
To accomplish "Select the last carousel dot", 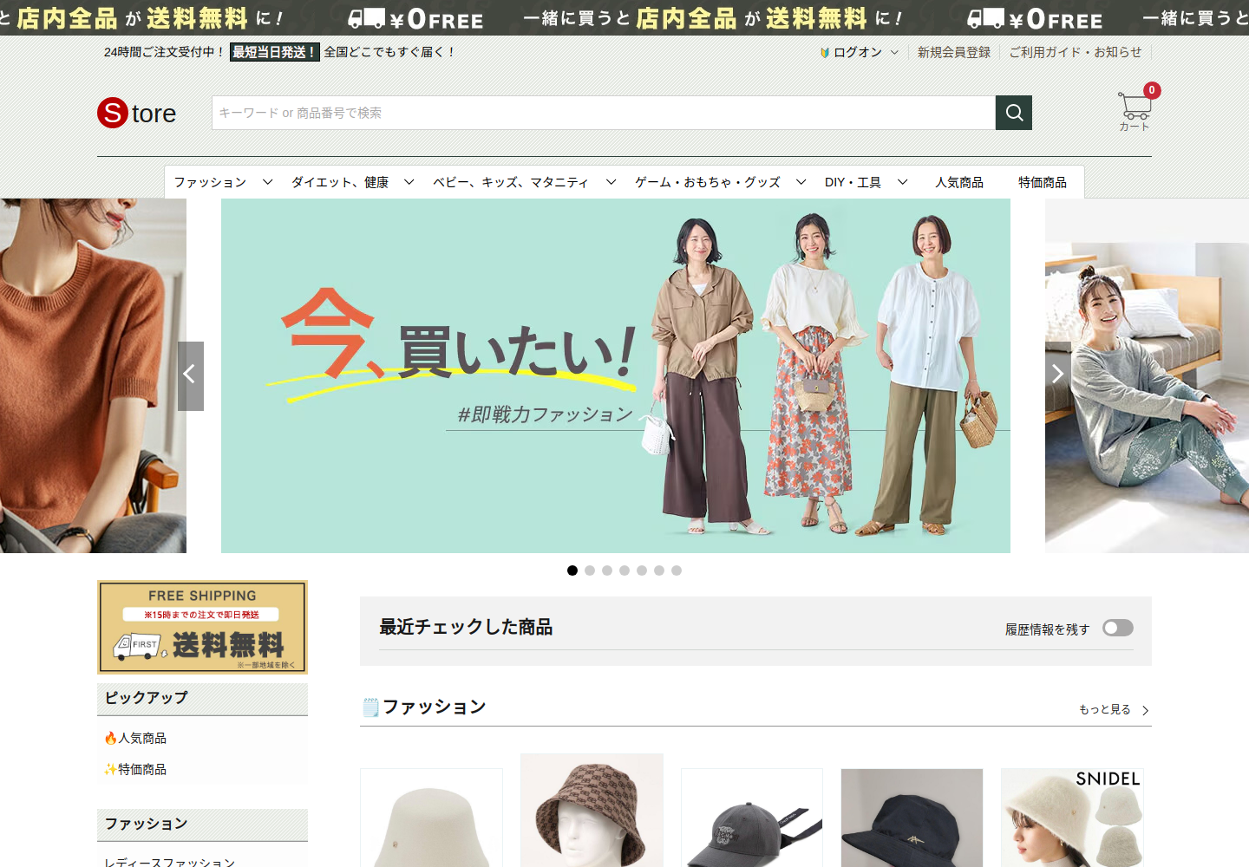I will 677,570.
